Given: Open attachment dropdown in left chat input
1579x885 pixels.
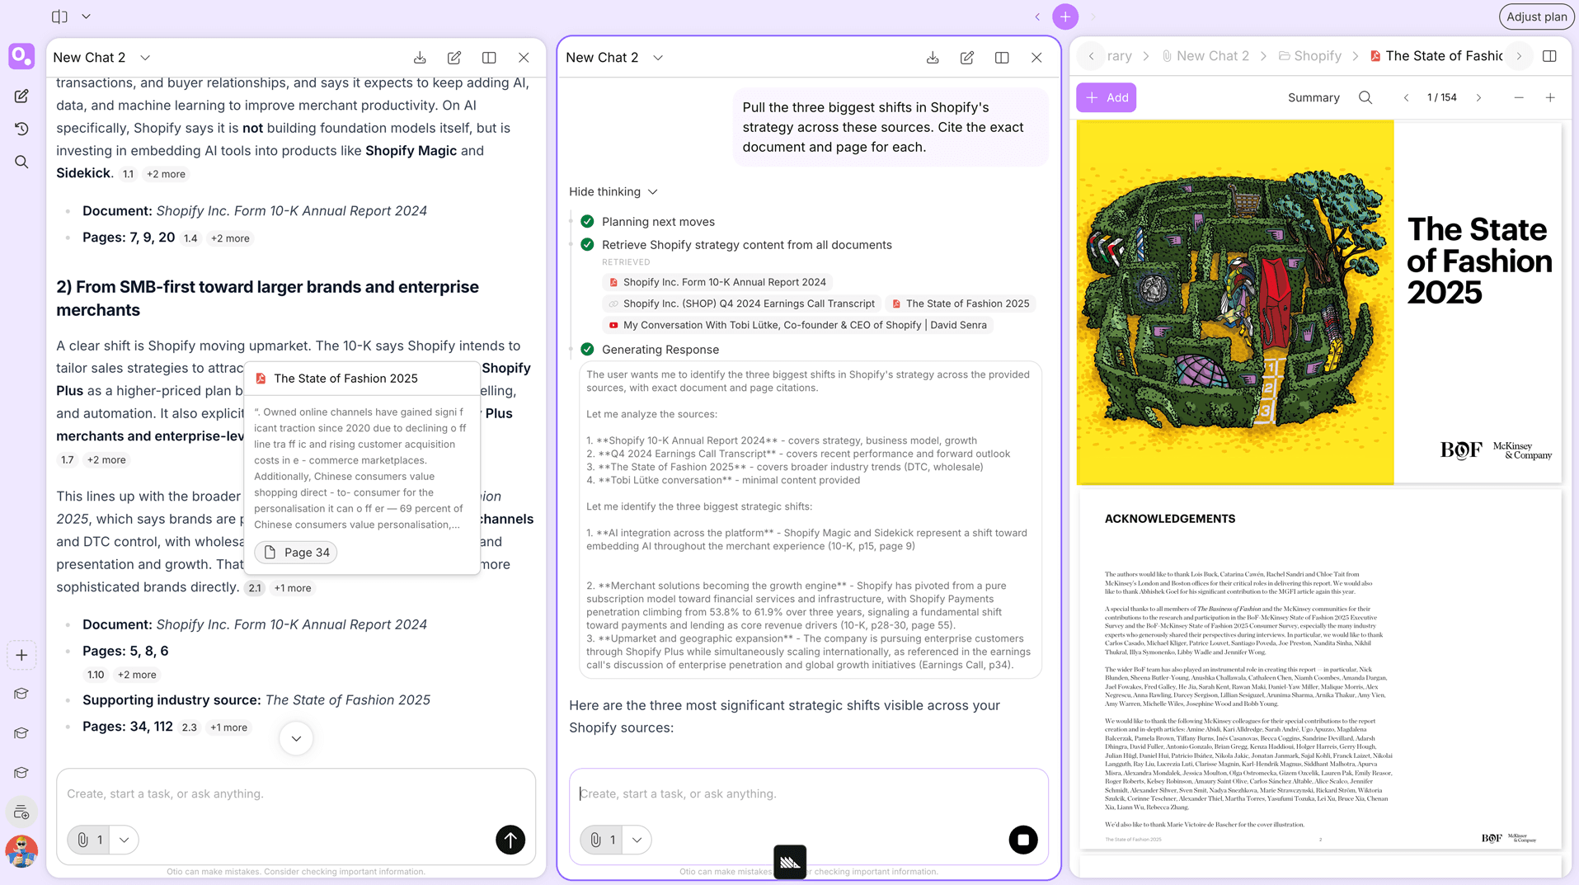Looking at the screenshot, I should click(125, 840).
